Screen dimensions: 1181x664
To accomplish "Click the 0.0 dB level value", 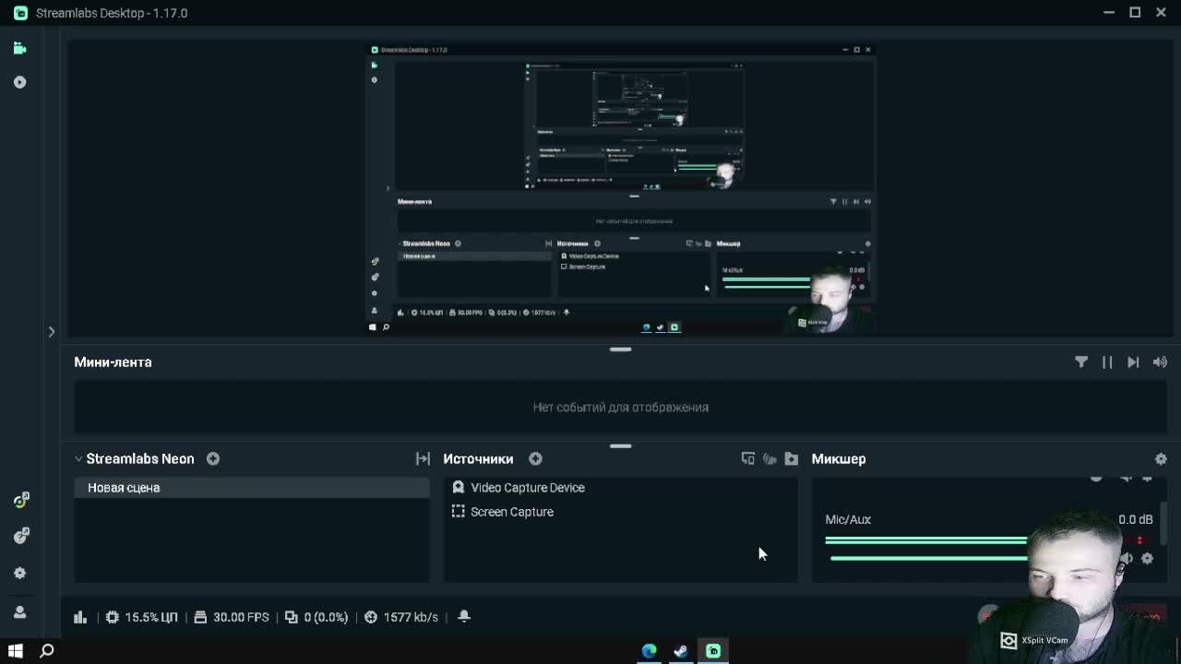I will pos(1136,519).
